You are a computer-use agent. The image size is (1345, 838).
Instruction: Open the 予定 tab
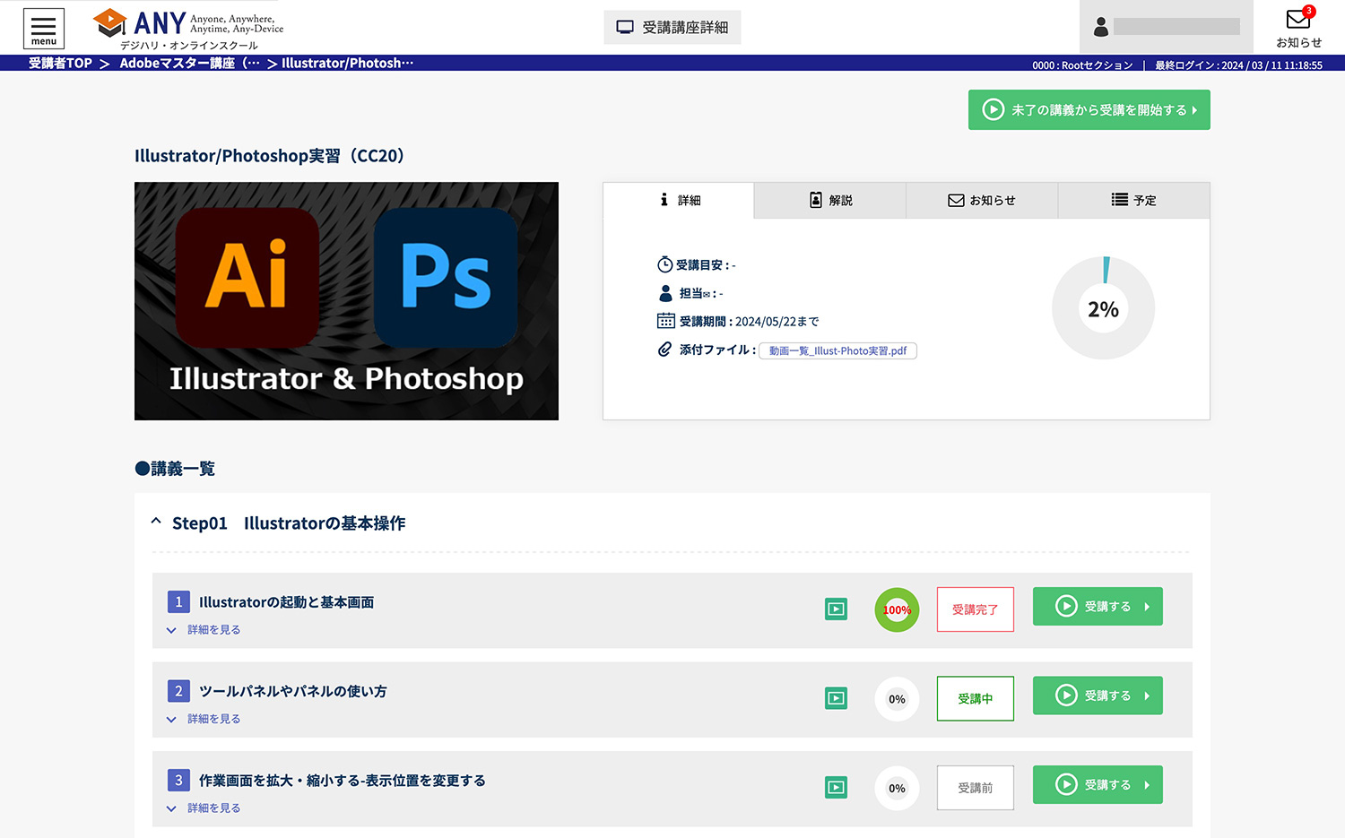pyautogui.click(x=1134, y=201)
